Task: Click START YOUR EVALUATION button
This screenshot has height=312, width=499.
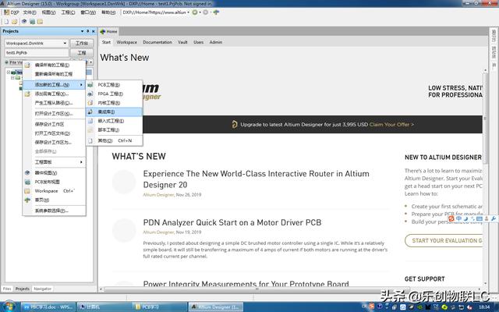Action: (444, 241)
